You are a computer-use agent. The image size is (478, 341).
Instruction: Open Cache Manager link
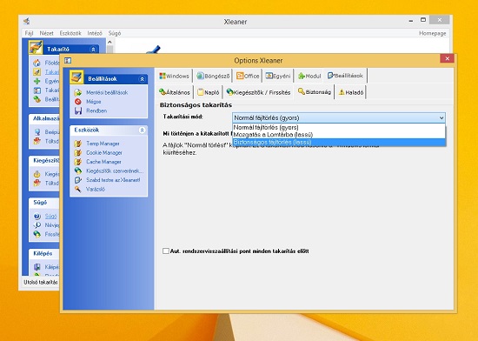coord(103,162)
